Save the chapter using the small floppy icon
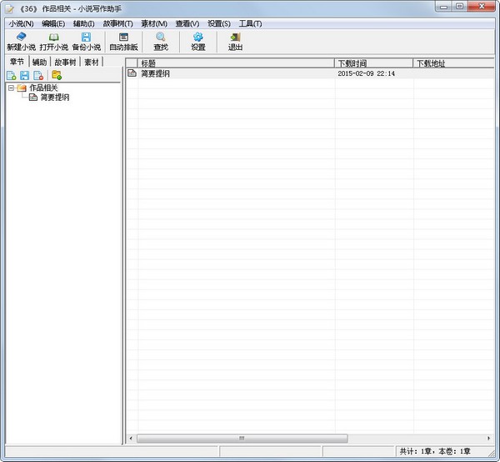The height and width of the screenshot is (462, 500). [x=24, y=76]
